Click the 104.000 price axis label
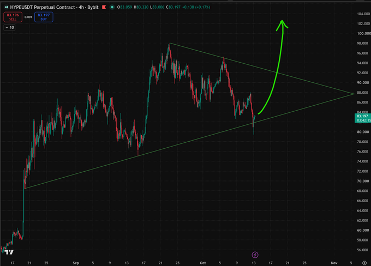Viewport: 371px width, 266px height. (363, 14)
